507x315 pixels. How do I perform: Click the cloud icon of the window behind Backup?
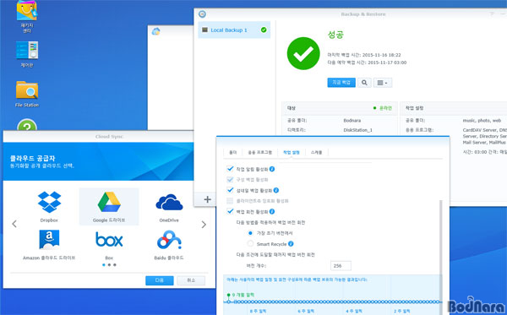pos(156,31)
